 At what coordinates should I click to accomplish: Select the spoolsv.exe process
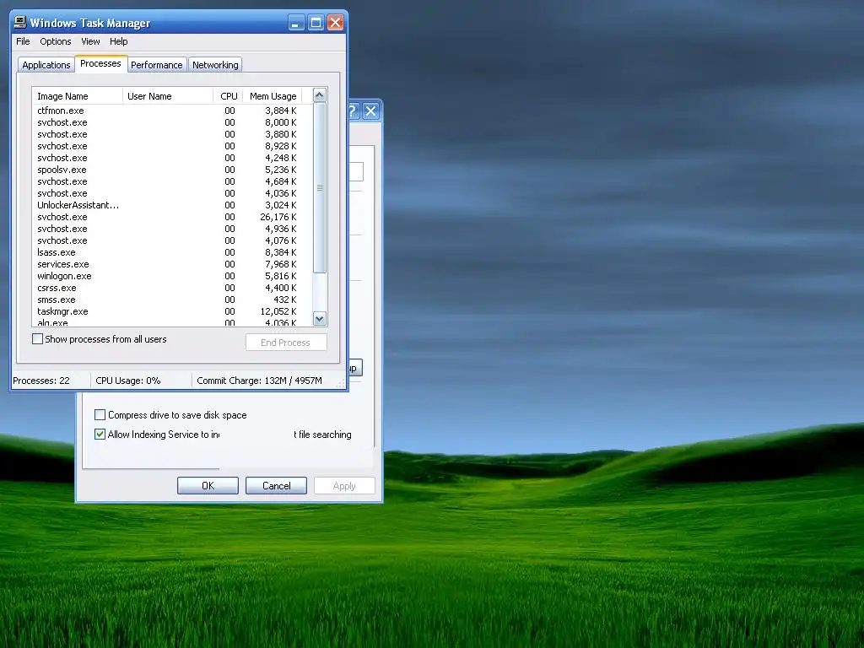click(172, 170)
